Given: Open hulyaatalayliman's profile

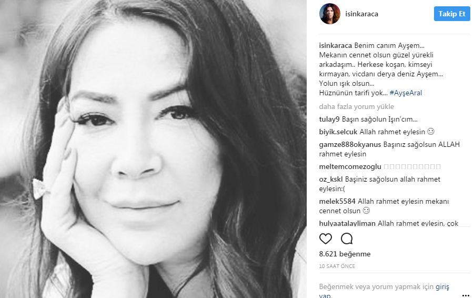Looking at the screenshot, I should 347,223.
